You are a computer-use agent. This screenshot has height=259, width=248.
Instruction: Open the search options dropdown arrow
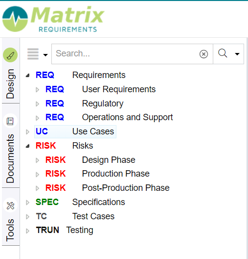click(237, 54)
